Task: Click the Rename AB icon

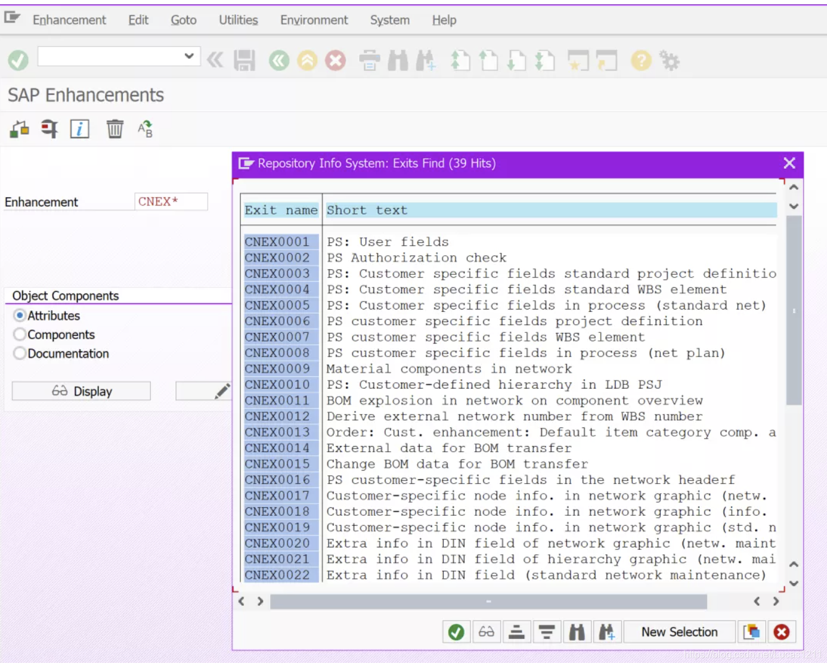Action: tap(145, 129)
